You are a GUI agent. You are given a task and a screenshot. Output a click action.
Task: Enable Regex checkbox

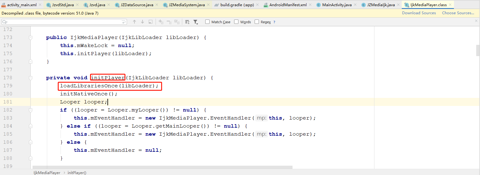(257, 22)
